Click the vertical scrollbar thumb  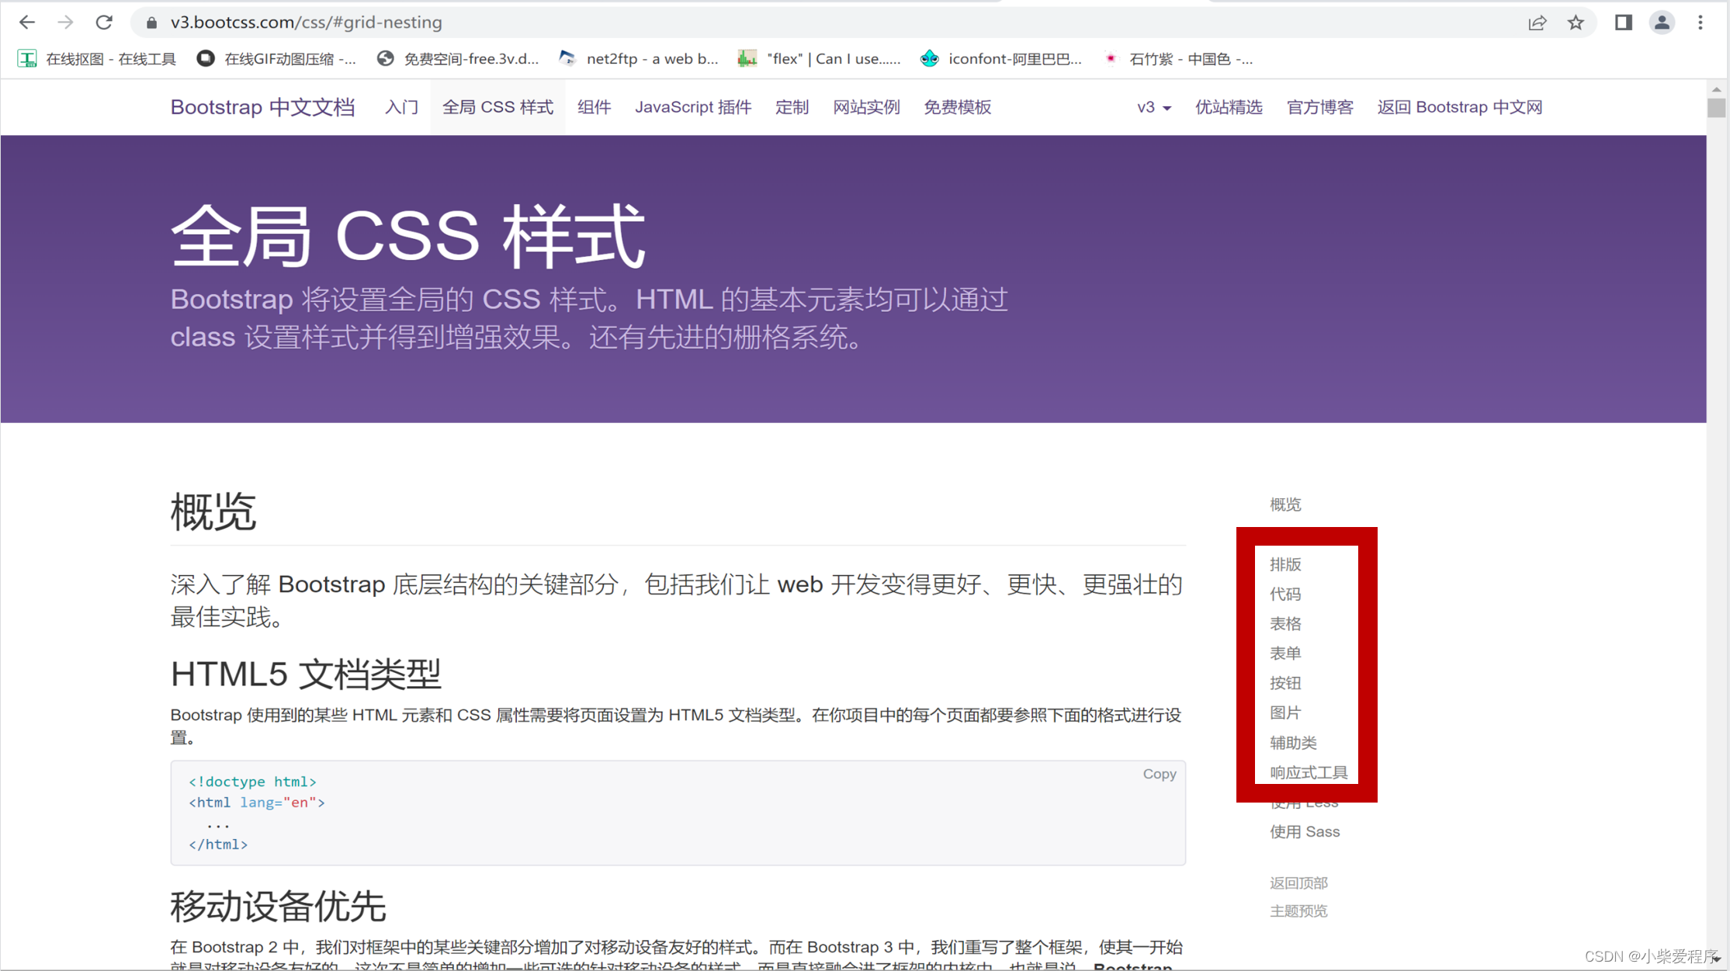(x=1716, y=108)
